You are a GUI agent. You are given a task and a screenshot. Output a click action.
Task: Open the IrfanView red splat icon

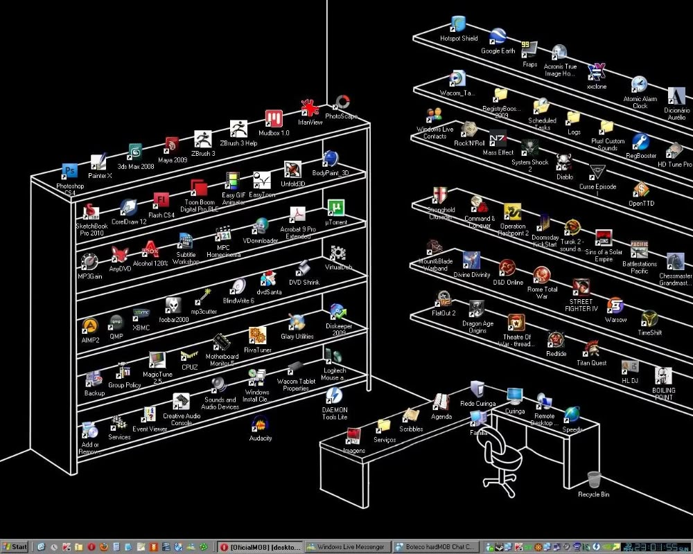tap(309, 108)
